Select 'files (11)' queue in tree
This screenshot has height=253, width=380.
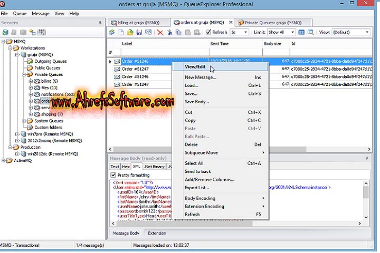(50, 87)
